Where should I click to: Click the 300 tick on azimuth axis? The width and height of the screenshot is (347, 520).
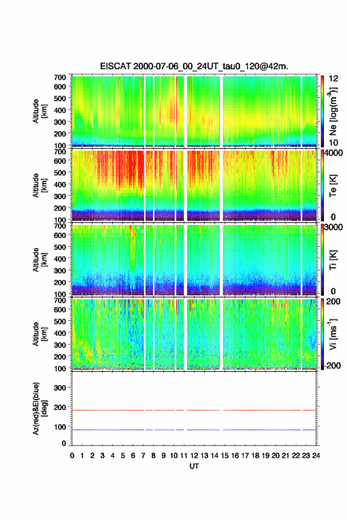60,388
